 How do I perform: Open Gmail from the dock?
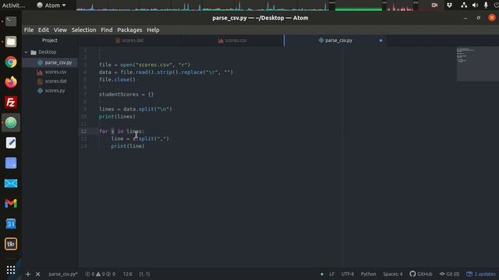[x=11, y=204]
